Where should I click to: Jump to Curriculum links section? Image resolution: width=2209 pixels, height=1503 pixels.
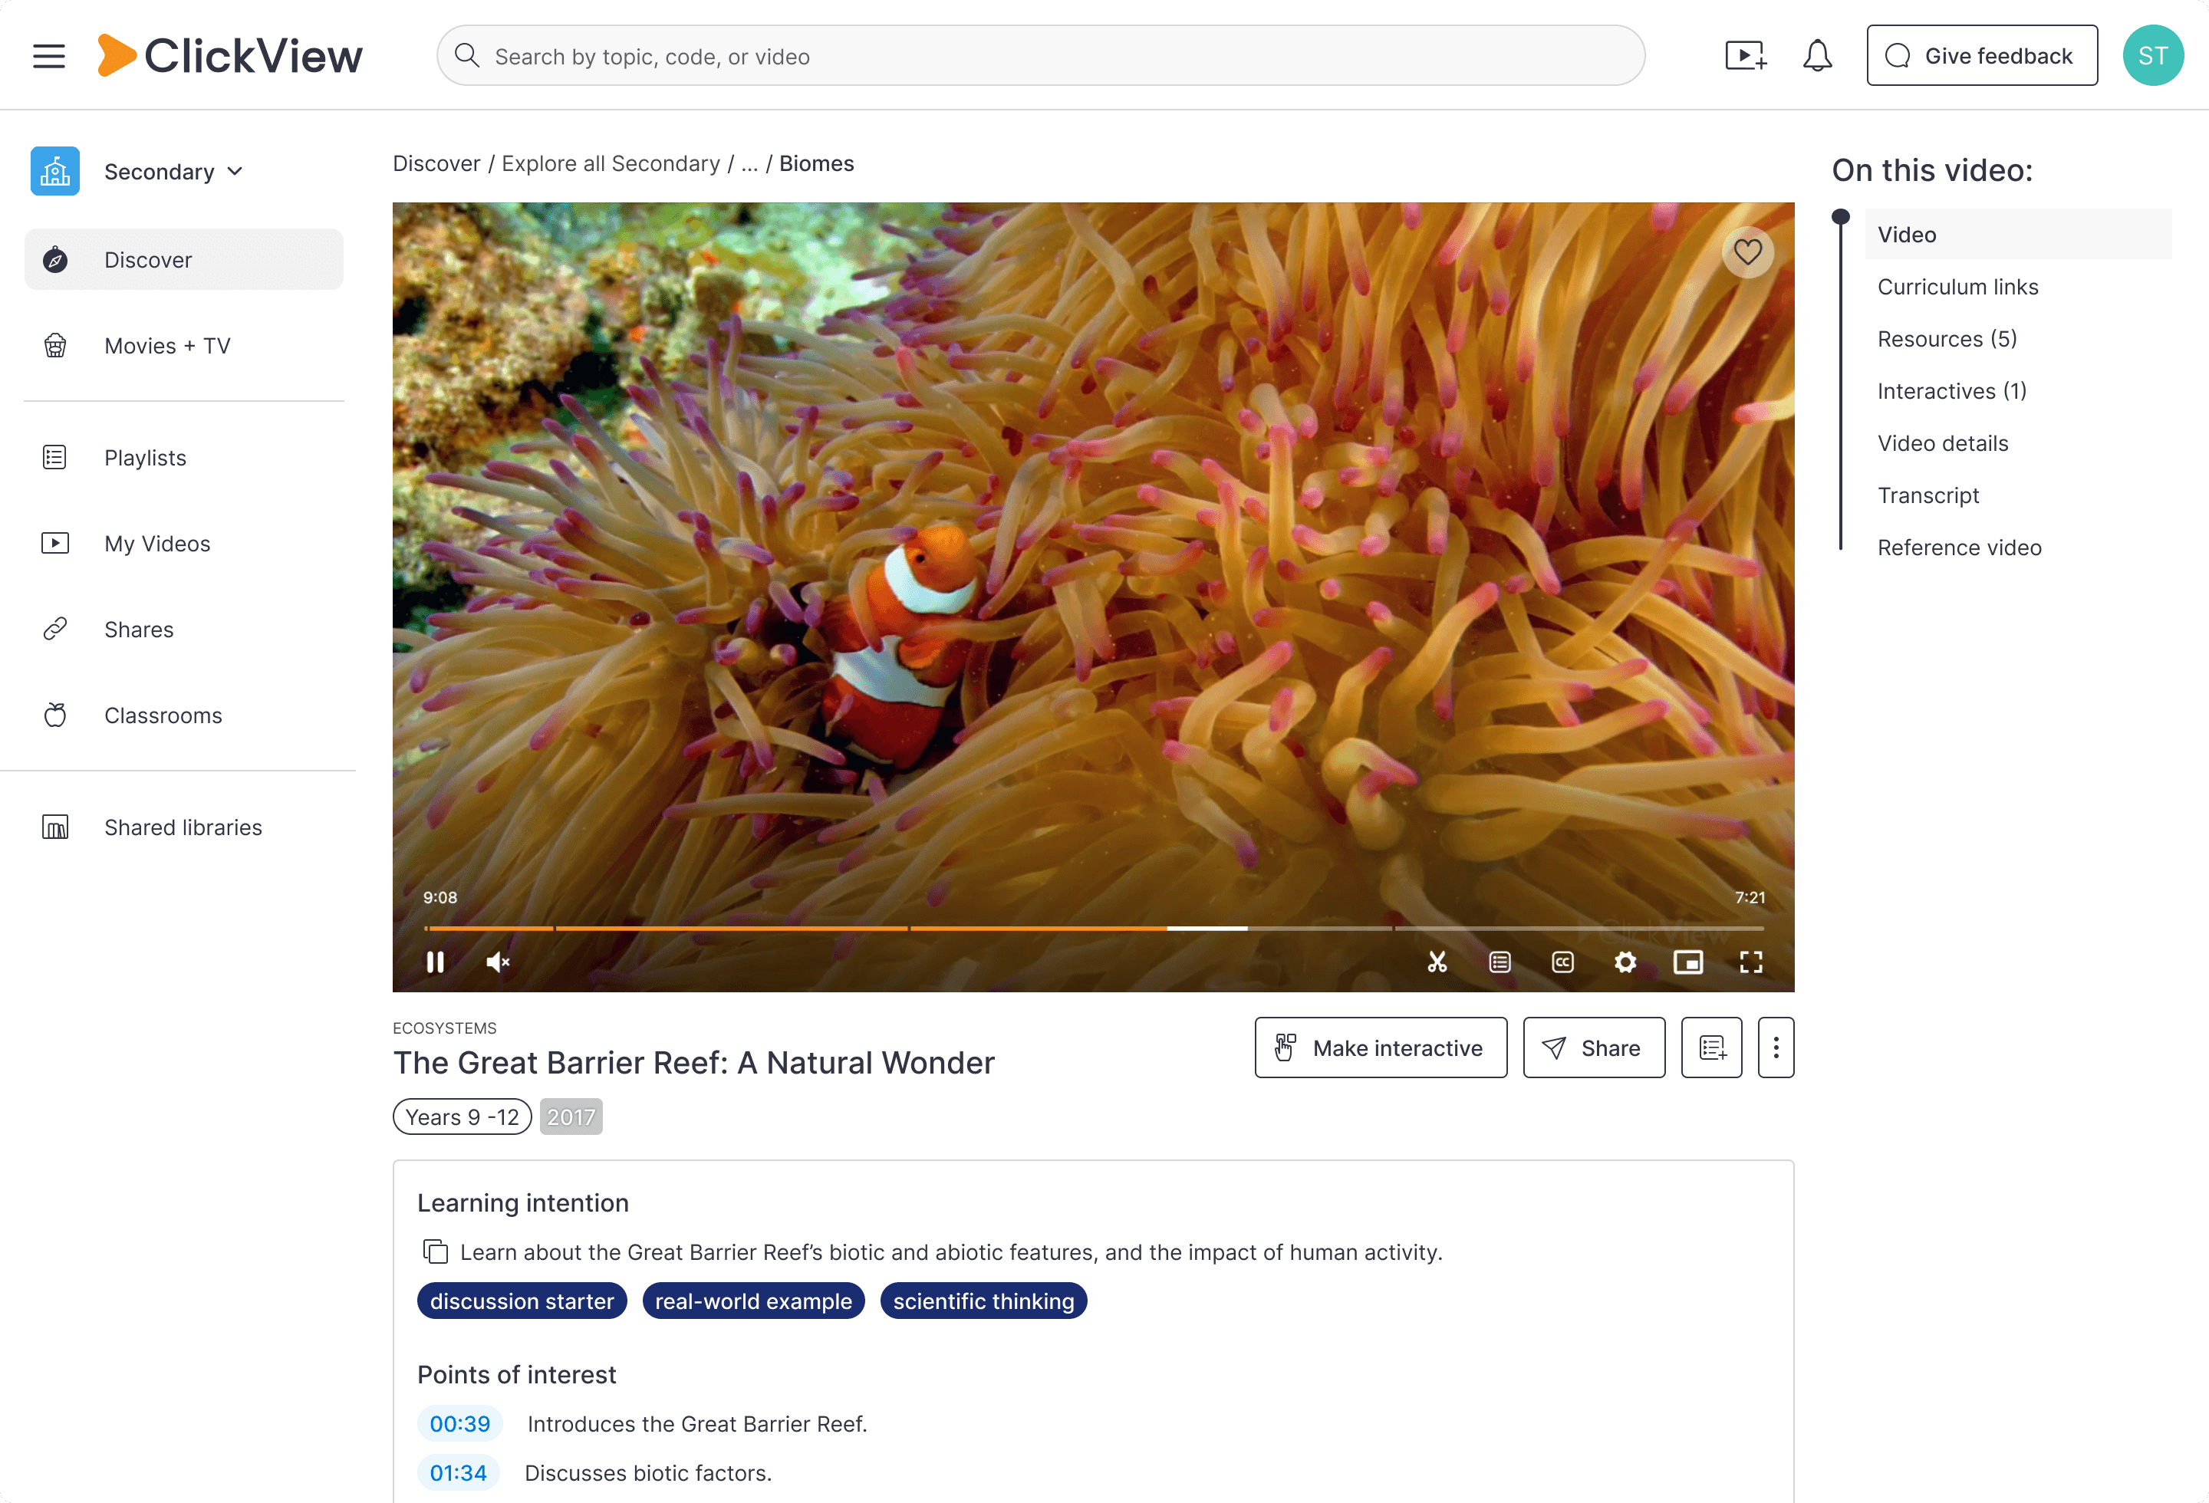1957,287
